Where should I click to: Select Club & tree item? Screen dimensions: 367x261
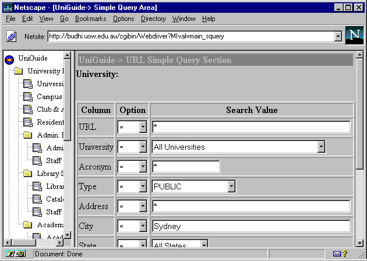pos(50,110)
